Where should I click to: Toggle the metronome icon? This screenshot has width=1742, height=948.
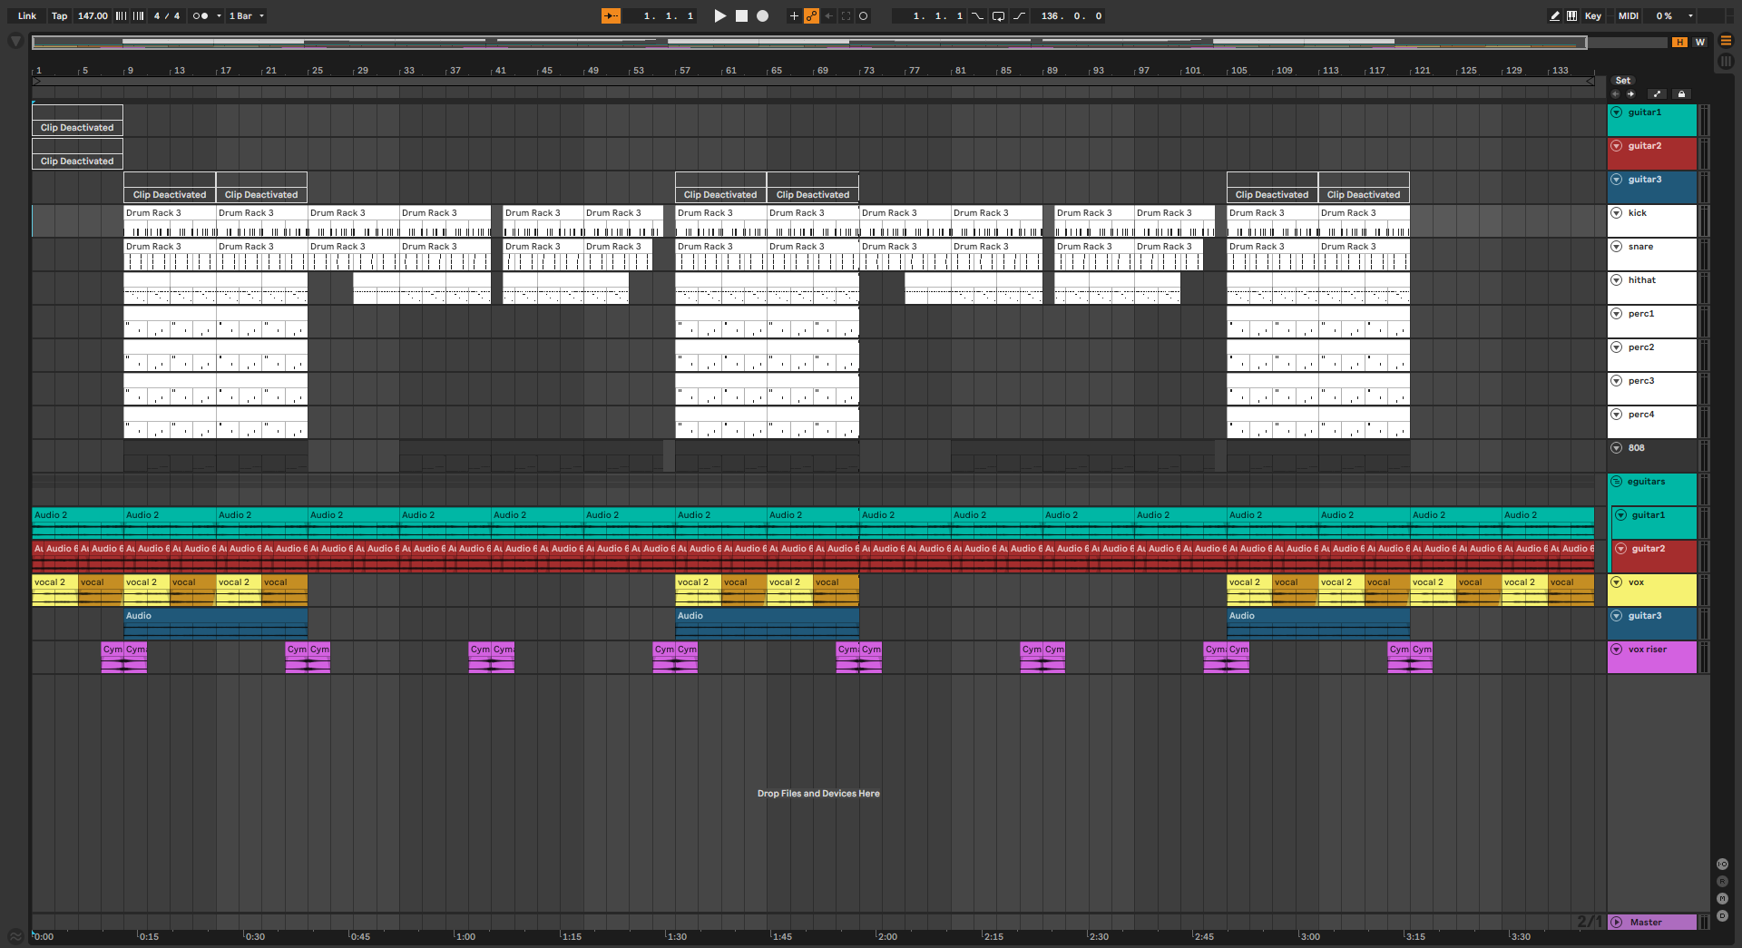[x=201, y=15]
